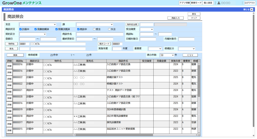Export results with CSV button
The height and width of the screenshot is (139, 257).
point(190,55)
